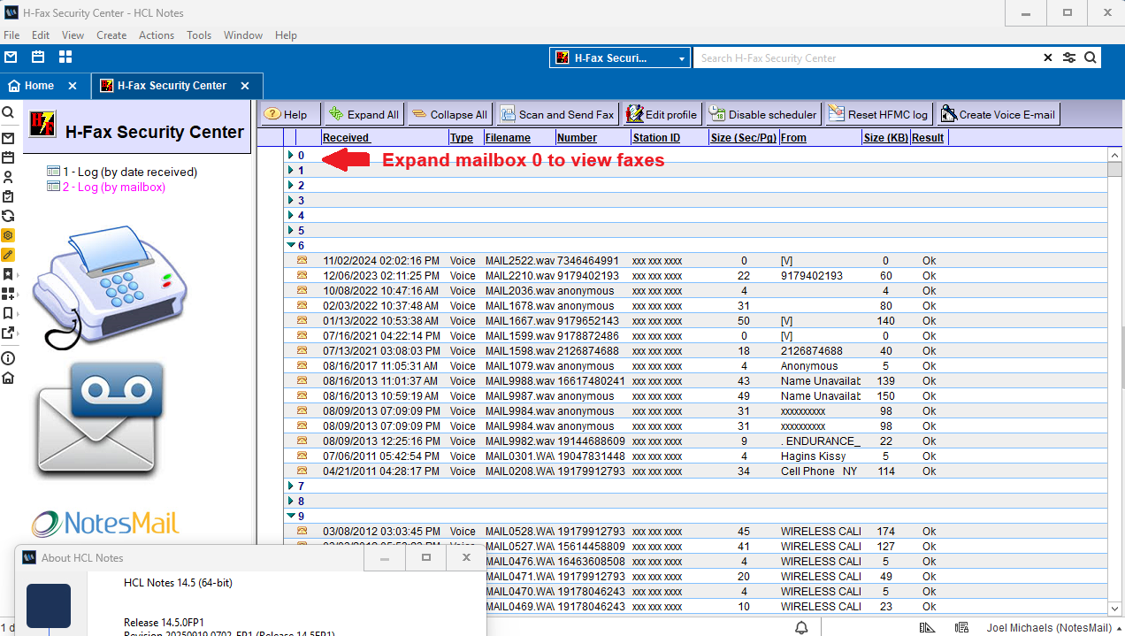Click the Contacts person icon in the sidebar
The image size is (1125, 636).
(8, 177)
